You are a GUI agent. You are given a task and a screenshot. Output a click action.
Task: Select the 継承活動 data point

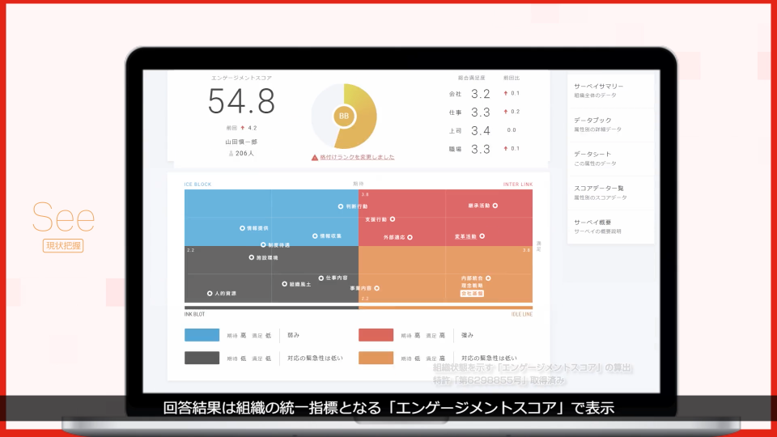click(495, 206)
